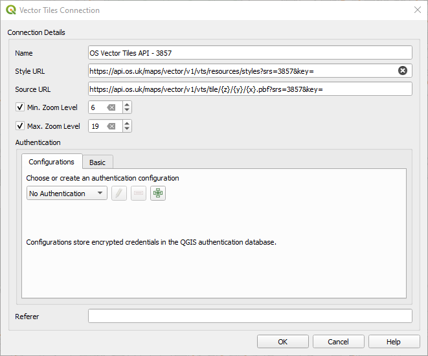Click the edit authentication pencil icon
The height and width of the screenshot is (356, 428).
point(119,193)
